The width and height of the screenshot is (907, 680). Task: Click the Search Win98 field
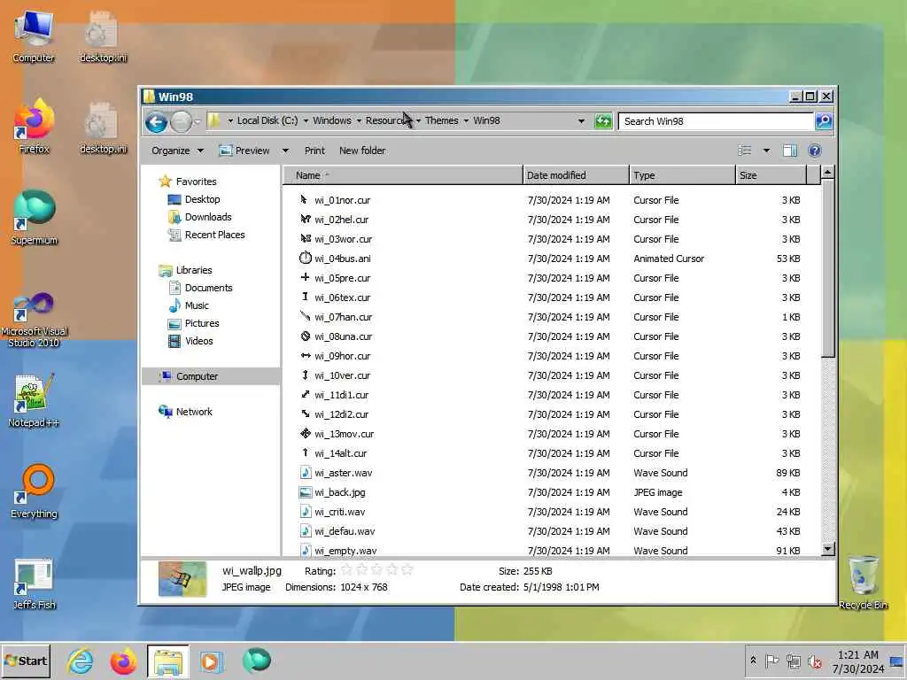pyautogui.click(x=716, y=121)
